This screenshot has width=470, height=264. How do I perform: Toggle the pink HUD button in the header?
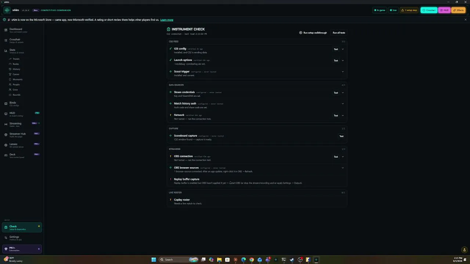[444, 10]
